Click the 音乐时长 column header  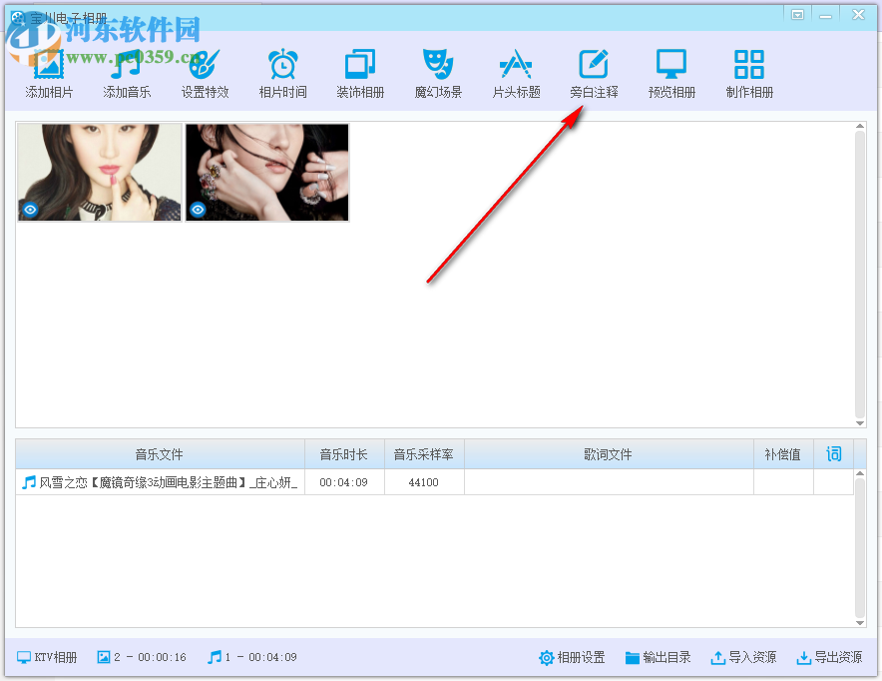pyautogui.click(x=344, y=454)
